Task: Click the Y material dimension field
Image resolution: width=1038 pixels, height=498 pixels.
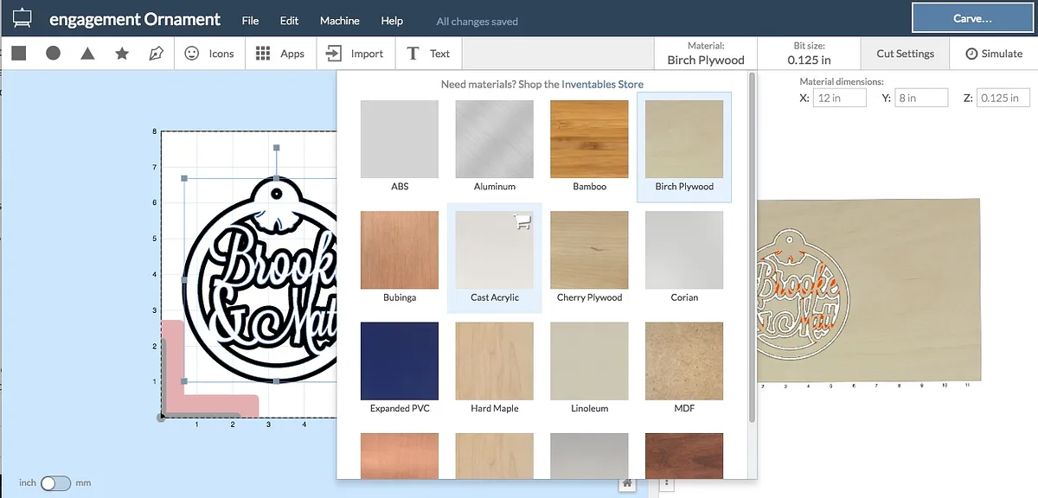Action: point(921,98)
